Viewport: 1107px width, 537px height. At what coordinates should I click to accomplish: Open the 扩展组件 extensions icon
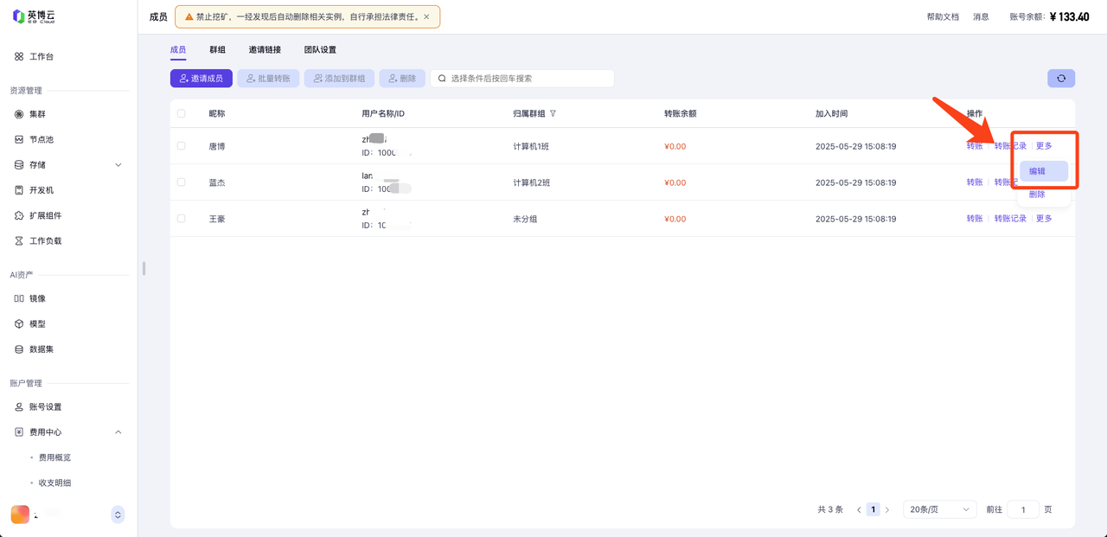pyautogui.click(x=19, y=215)
